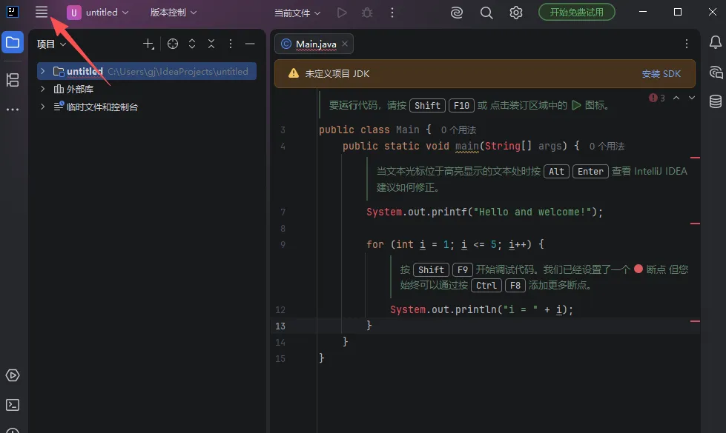This screenshot has height=433, width=726.
Task: Minimize the IDE window
Action: (643, 12)
